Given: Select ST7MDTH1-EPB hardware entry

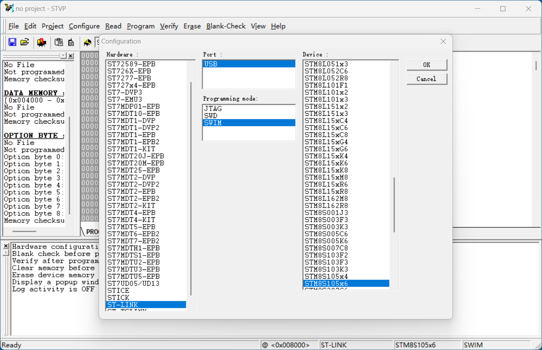Looking at the screenshot, I should (146, 248).
